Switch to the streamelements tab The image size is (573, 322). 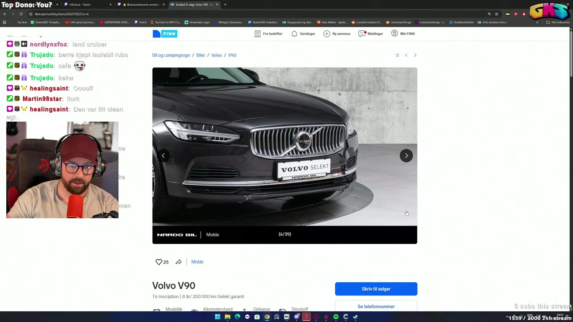(140, 4)
